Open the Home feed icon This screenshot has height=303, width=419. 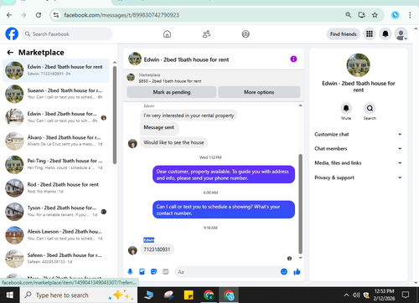(167, 34)
